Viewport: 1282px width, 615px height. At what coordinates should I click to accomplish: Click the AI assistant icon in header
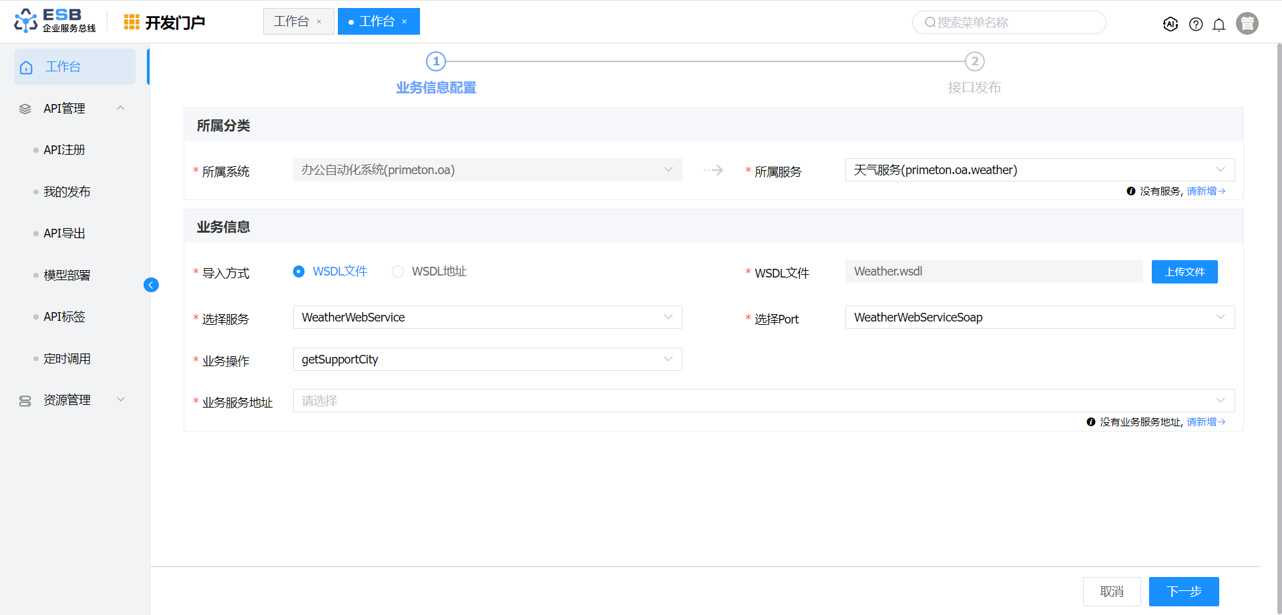1170,24
